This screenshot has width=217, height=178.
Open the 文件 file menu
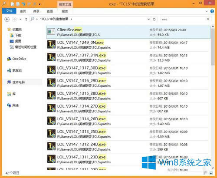pyautogui.click(x=9, y=11)
